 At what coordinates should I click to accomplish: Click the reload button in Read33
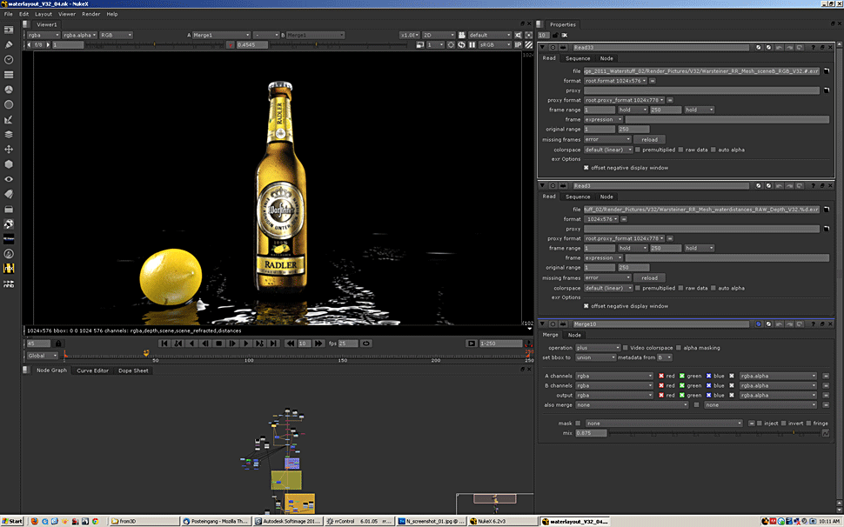(650, 139)
